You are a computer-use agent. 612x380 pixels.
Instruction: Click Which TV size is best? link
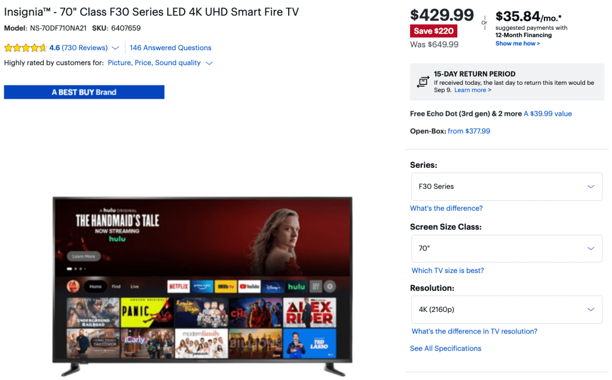(448, 271)
